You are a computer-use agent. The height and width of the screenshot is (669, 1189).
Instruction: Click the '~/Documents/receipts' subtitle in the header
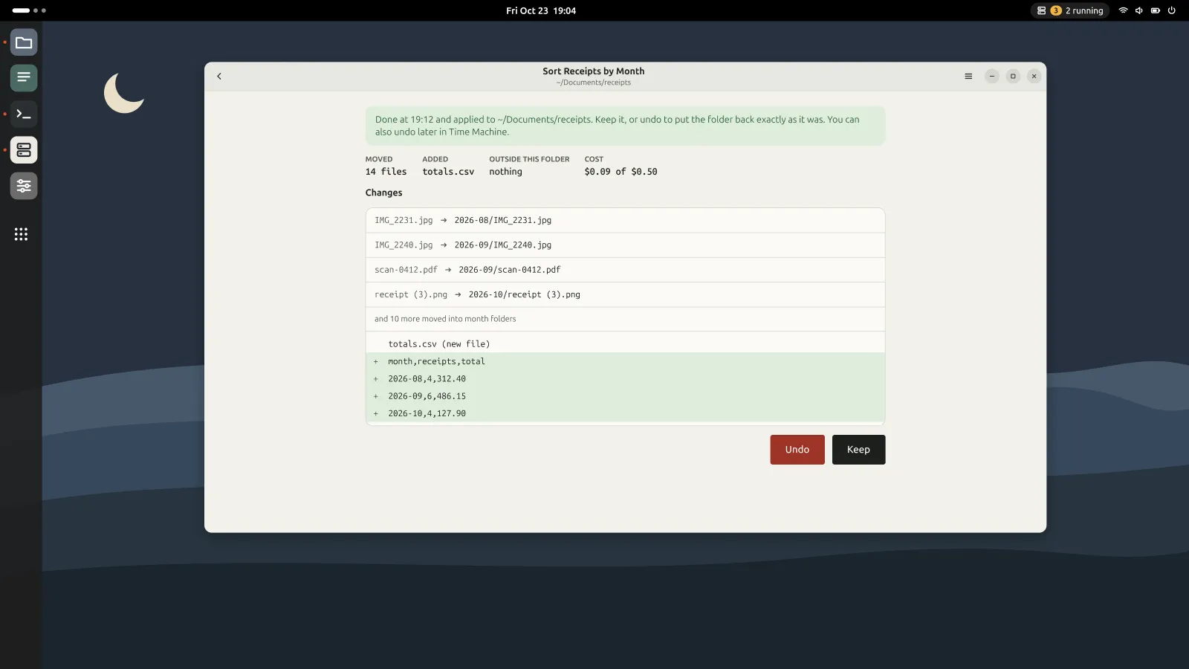(594, 83)
